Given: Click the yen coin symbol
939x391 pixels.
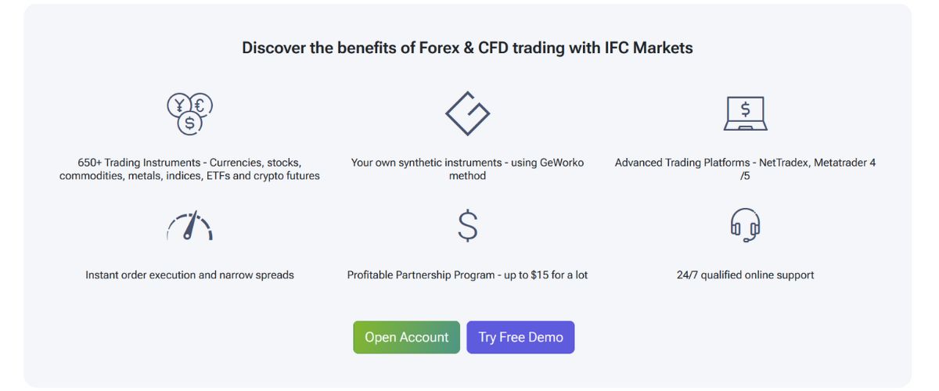Looking at the screenshot, I should (x=179, y=105).
